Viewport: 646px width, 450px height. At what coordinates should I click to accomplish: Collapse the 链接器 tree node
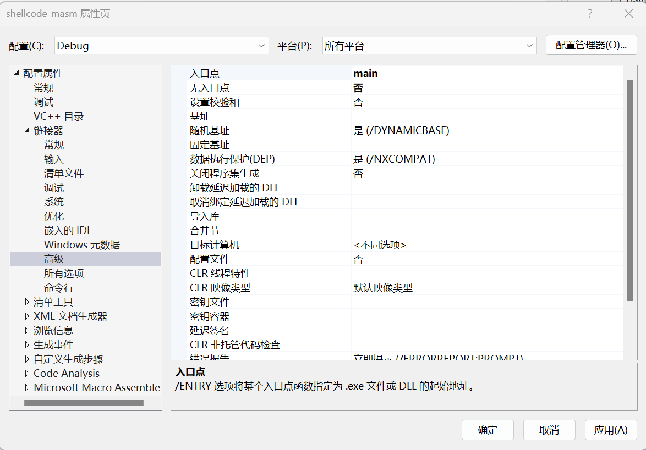click(x=27, y=131)
